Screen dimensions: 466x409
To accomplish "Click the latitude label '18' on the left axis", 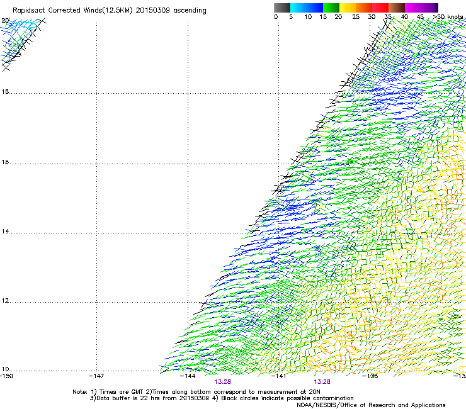I will 5,91.
